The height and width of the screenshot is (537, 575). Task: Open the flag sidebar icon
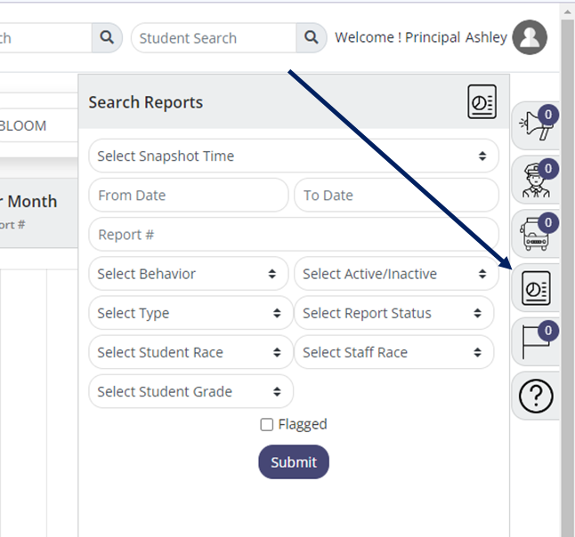536,341
